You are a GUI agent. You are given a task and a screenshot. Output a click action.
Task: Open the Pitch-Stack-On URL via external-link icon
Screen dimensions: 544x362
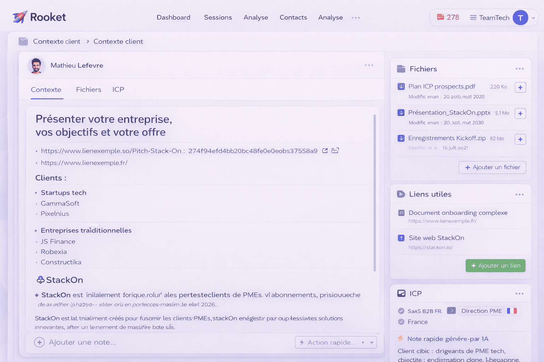pyautogui.click(x=325, y=151)
